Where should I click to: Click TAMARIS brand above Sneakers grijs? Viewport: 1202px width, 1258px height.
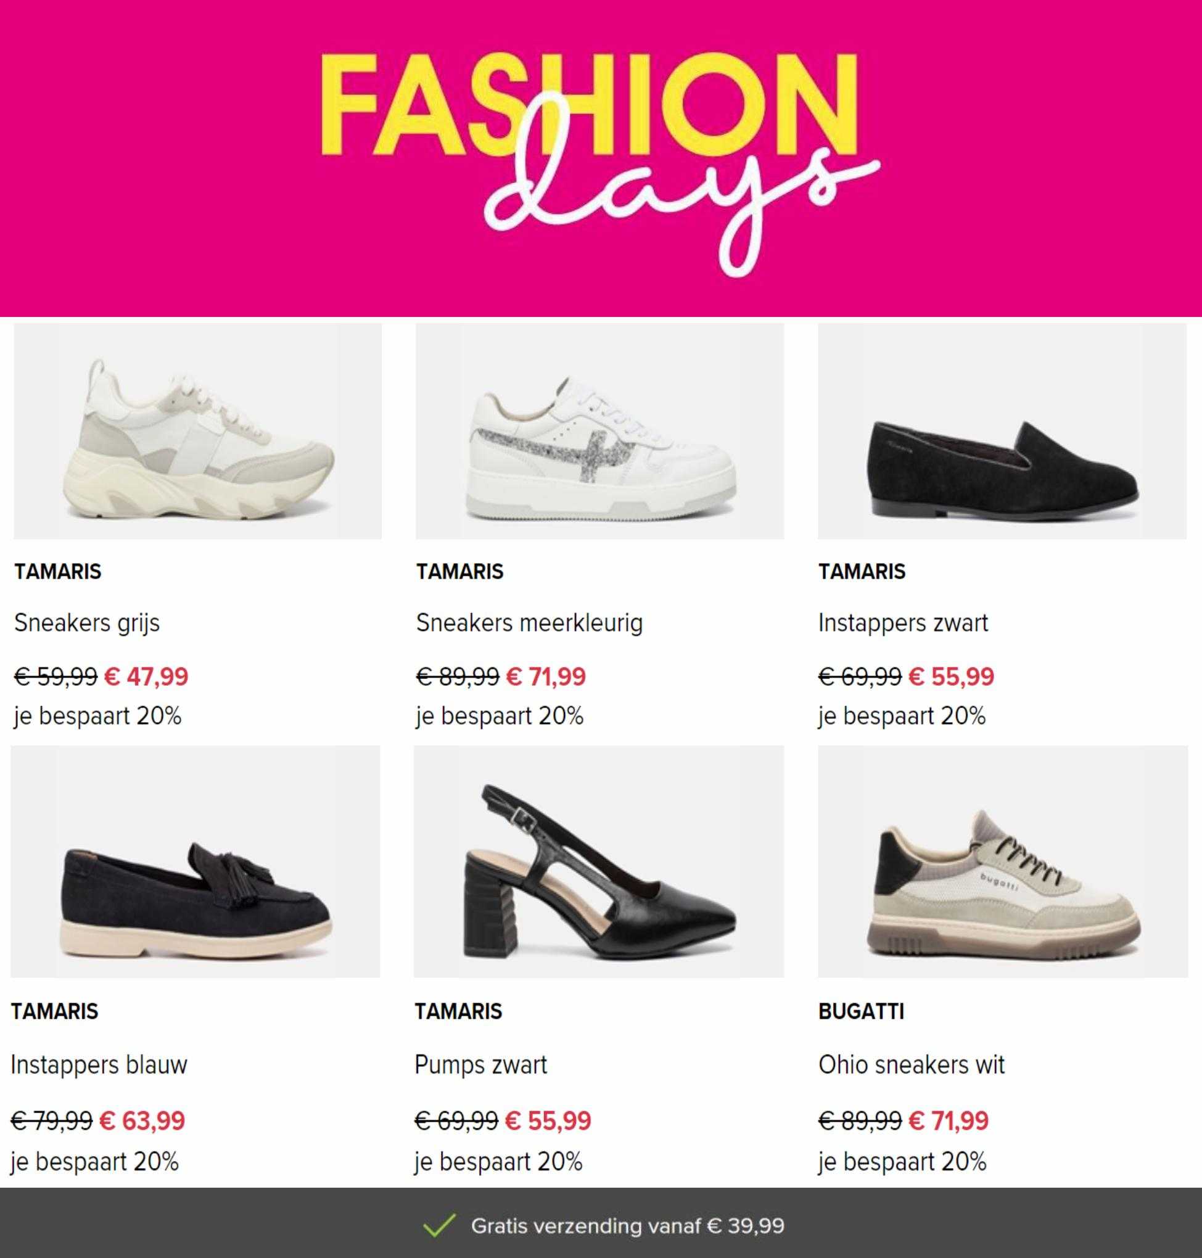click(x=58, y=572)
